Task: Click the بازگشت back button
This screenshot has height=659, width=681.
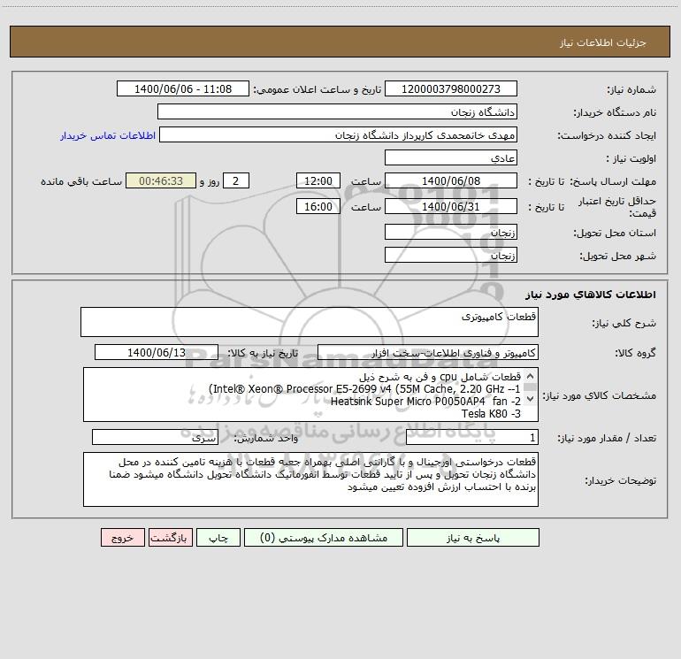Action: pos(170,538)
